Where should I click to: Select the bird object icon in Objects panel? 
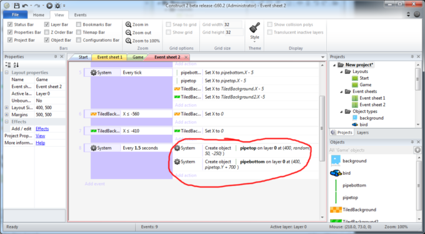click(x=336, y=173)
